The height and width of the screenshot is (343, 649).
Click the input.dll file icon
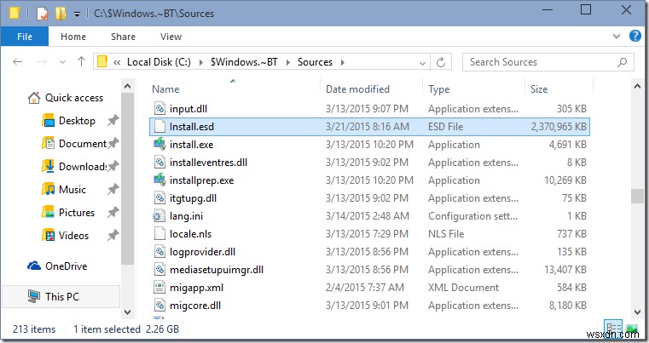tap(159, 109)
